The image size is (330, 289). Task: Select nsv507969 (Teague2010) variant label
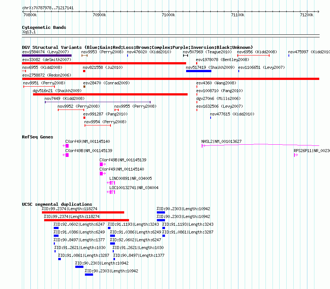(x=207, y=52)
